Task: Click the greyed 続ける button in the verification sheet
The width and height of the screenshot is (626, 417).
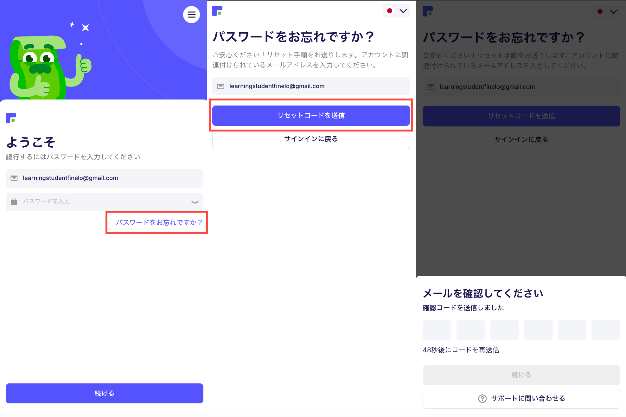Action: (521, 375)
